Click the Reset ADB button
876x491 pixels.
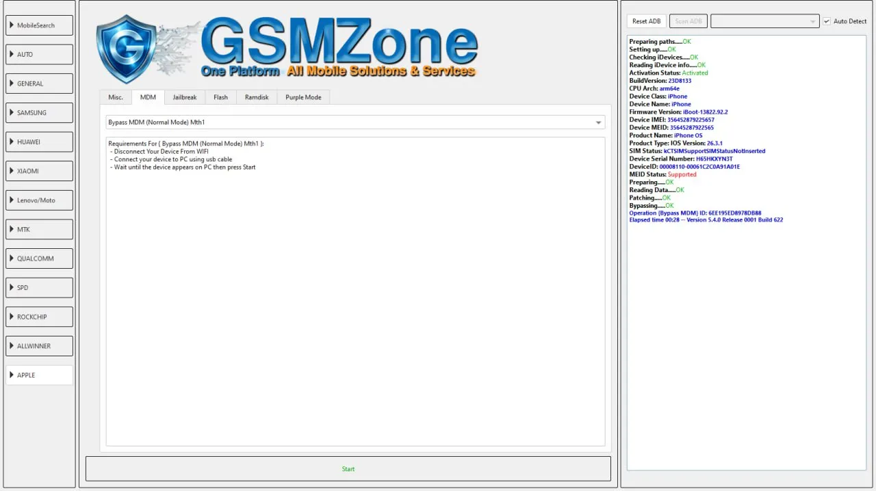(x=646, y=21)
